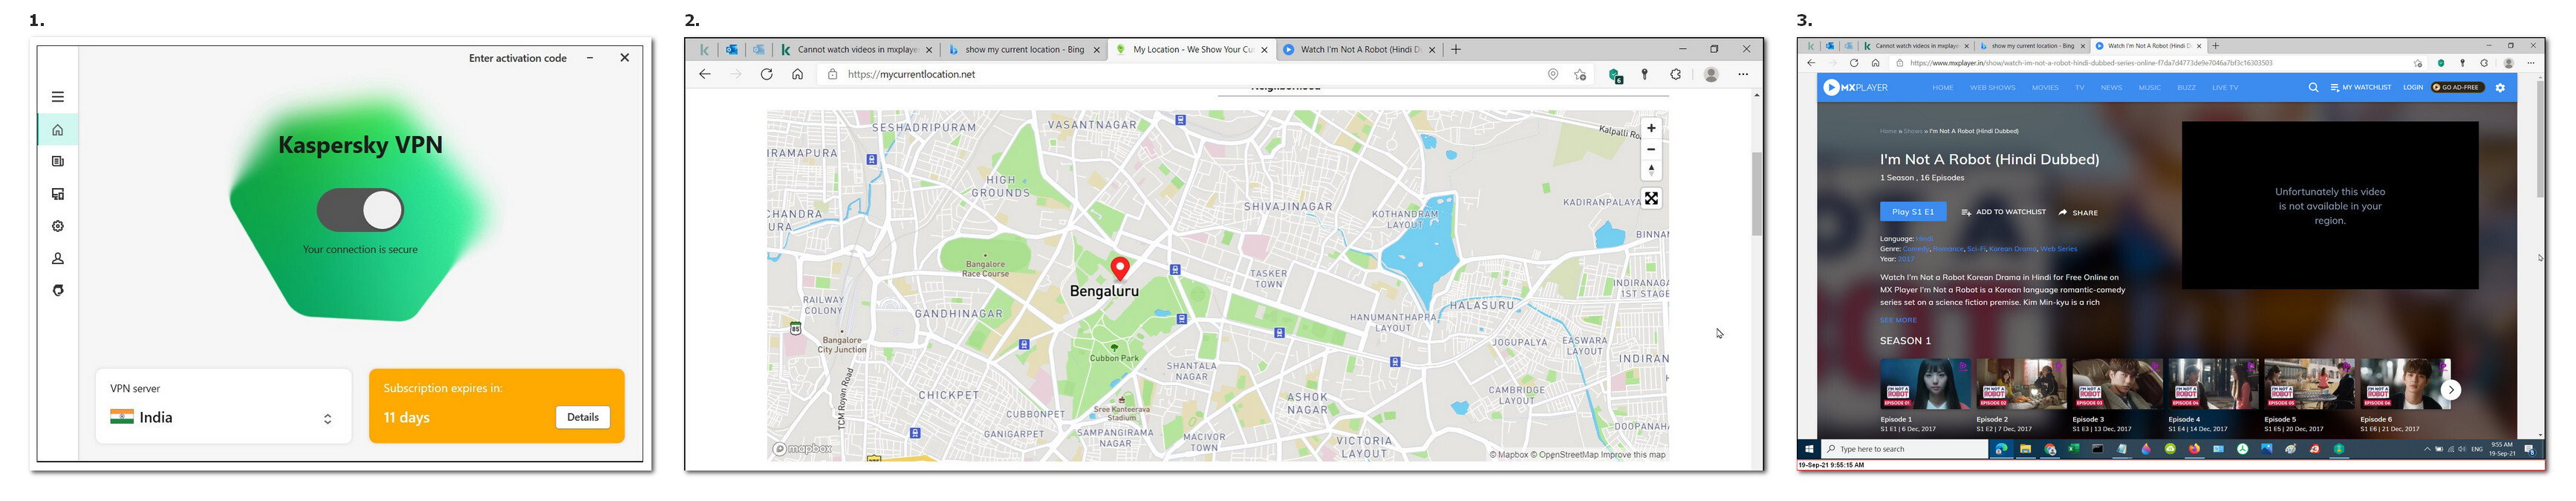Click MX Player search magnifier

click(2313, 87)
